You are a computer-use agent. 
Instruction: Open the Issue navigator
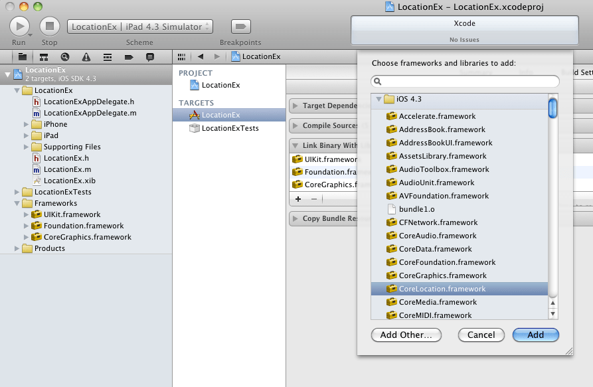click(86, 56)
